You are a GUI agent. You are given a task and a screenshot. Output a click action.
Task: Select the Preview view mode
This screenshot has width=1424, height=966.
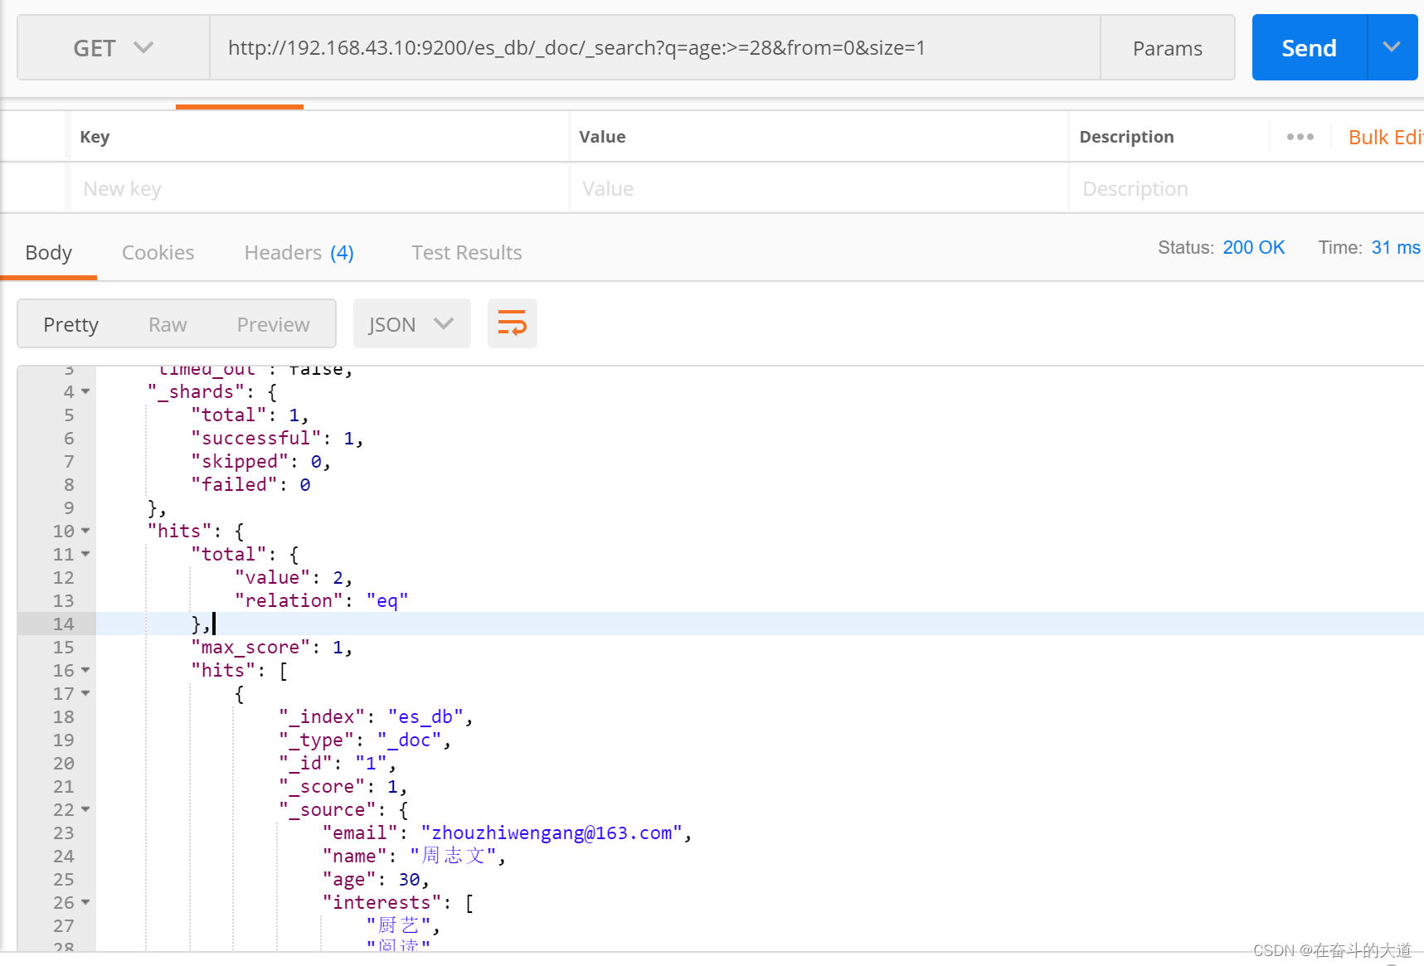coord(273,324)
